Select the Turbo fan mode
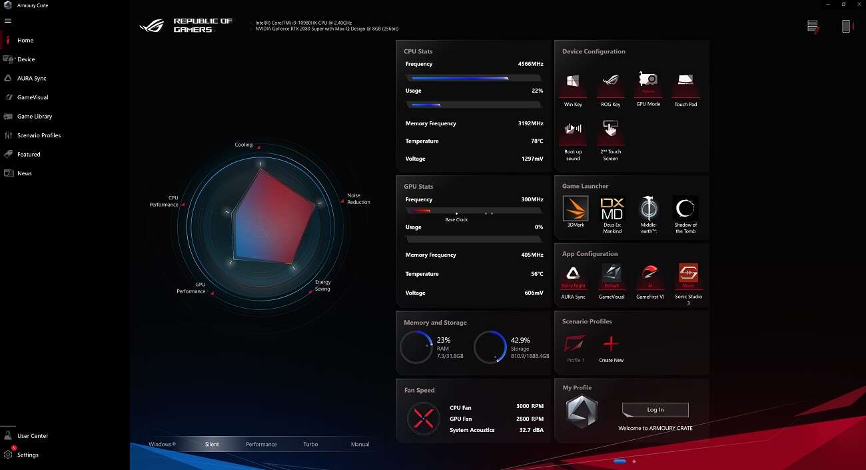Viewport: 866px width, 470px height. (310, 444)
